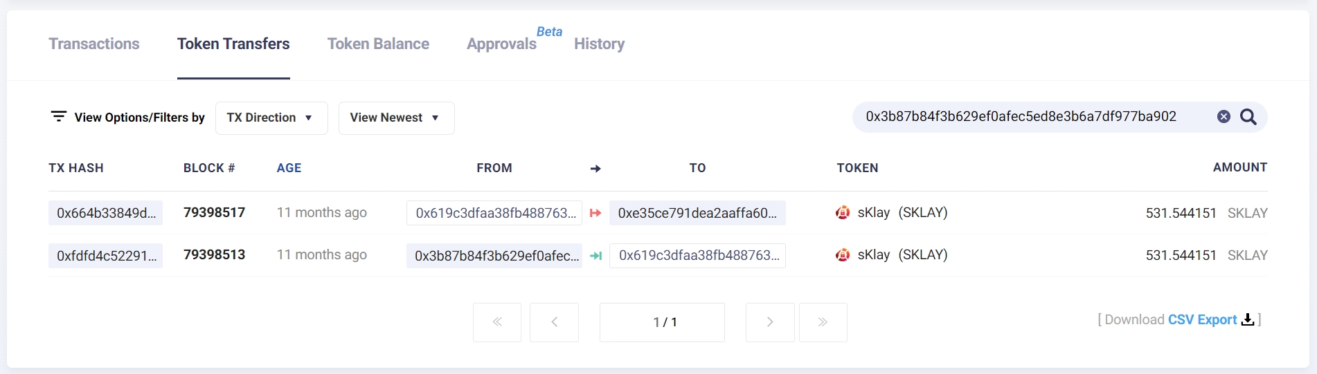Open transaction hash 0x664b33849d
The height and width of the screenshot is (374, 1317).
pyautogui.click(x=106, y=214)
